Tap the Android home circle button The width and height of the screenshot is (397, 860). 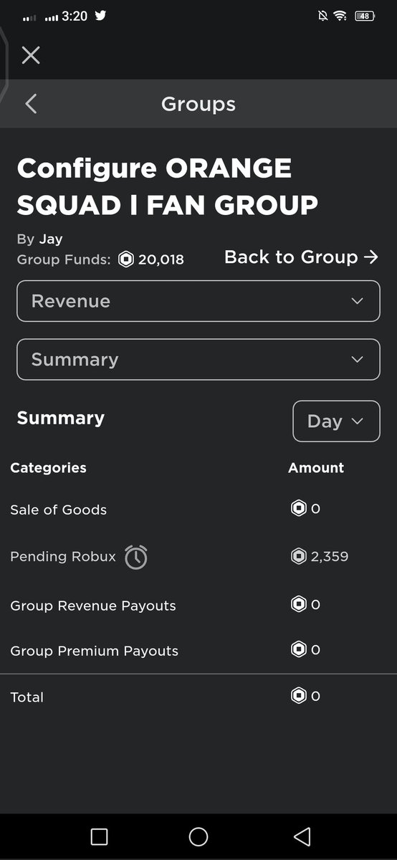[x=198, y=836]
